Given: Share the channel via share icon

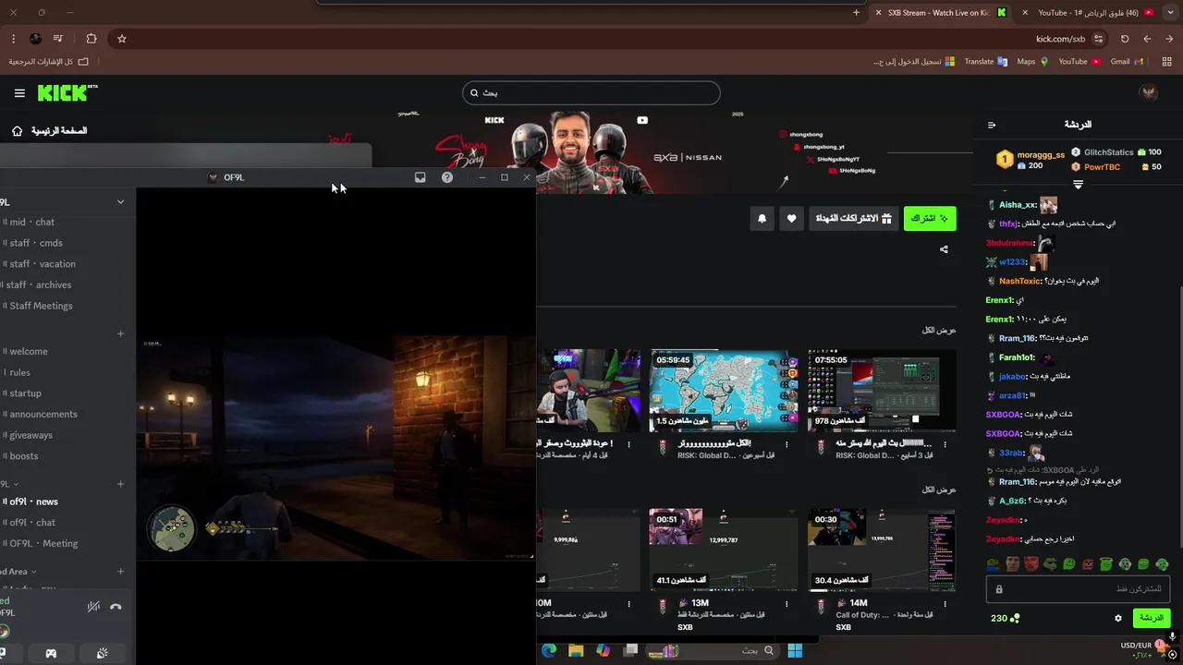Looking at the screenshot, I should 944,249.
